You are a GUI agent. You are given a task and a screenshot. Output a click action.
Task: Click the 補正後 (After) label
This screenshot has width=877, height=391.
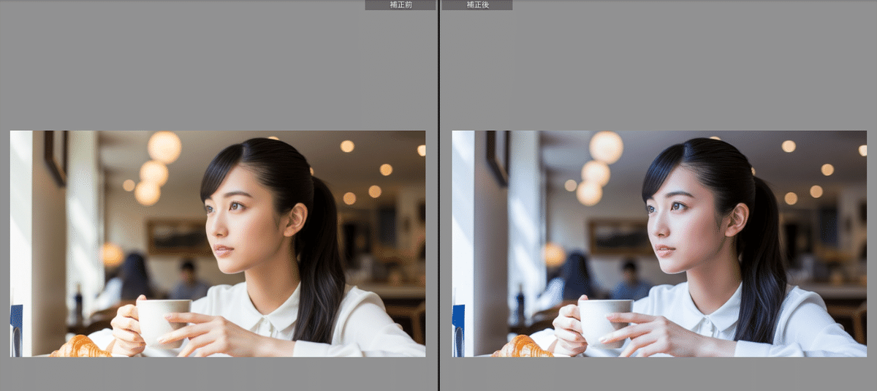(477, 5)
